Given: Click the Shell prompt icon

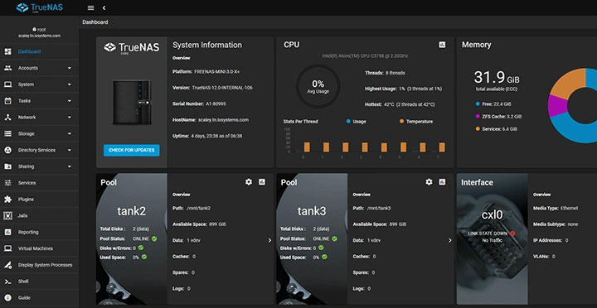Looking at the screenshot, I should (7, 282).
